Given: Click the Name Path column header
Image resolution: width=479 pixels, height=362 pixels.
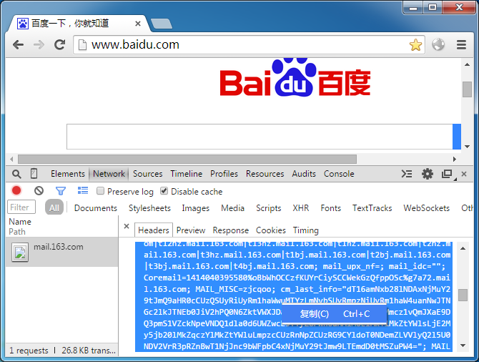Looking at the screenshot, I should pyautogui.click(x=61, y=226).
